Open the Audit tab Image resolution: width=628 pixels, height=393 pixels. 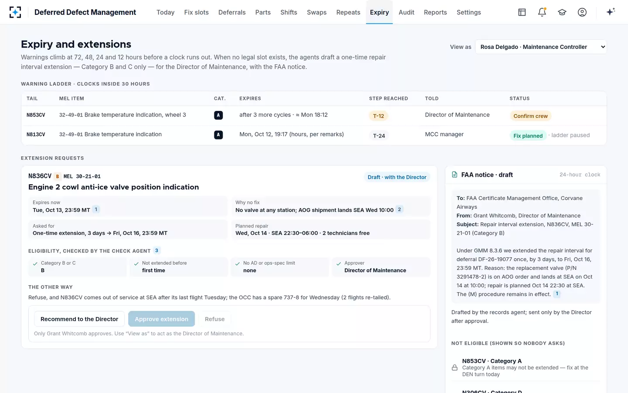tap(406, 12)
